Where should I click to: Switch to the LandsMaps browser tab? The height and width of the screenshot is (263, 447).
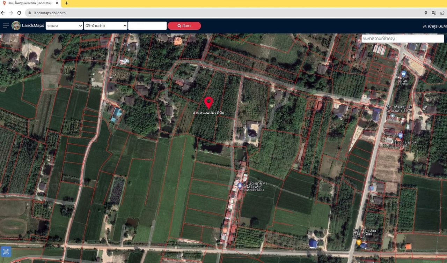pyautogui.click(x=30, y=3)
